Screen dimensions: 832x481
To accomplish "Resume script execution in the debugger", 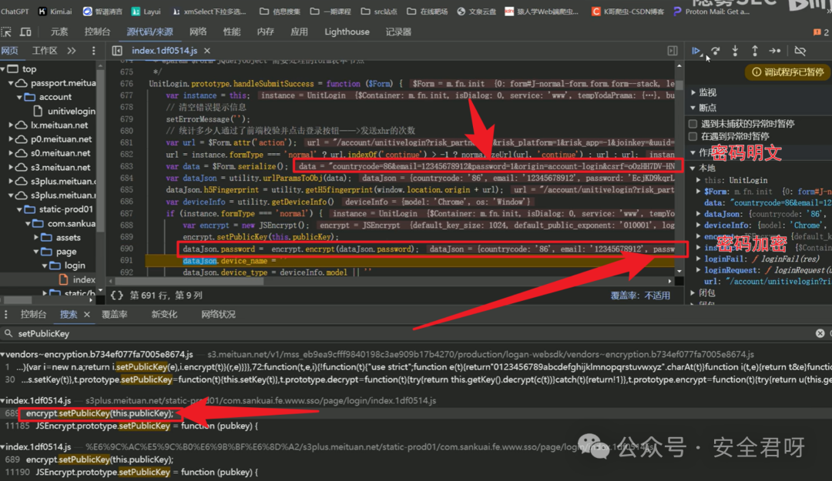I will click(694, 51).
